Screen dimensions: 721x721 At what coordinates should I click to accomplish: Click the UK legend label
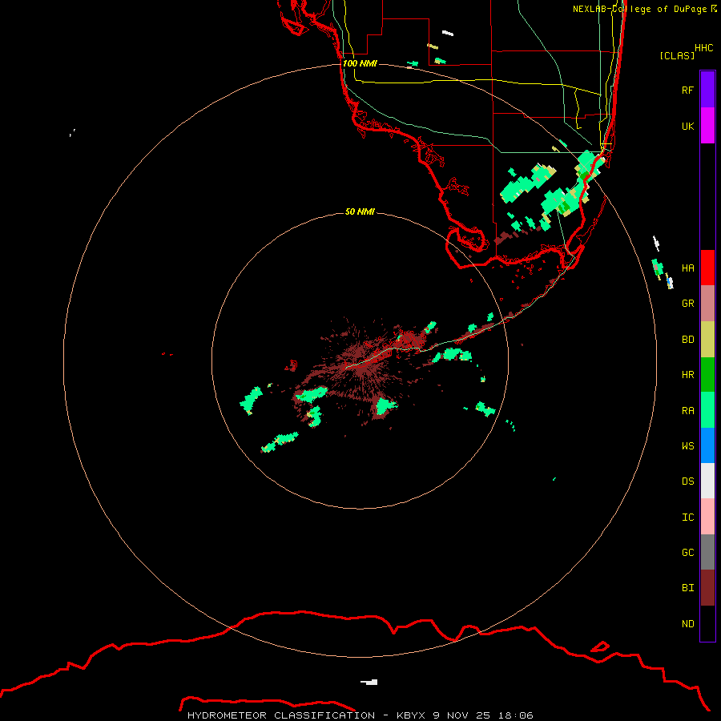click(x=687, y=126)
